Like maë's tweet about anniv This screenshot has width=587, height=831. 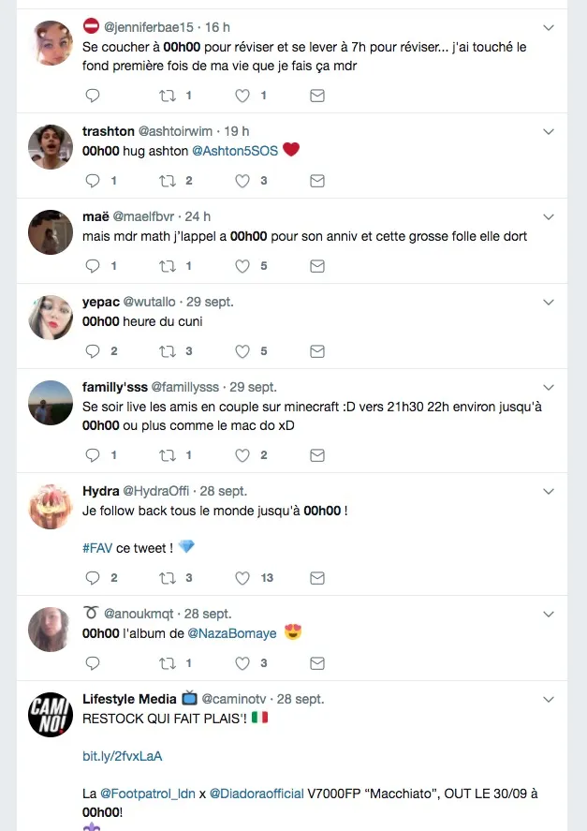pyautogui.click(x=242, y=266)
